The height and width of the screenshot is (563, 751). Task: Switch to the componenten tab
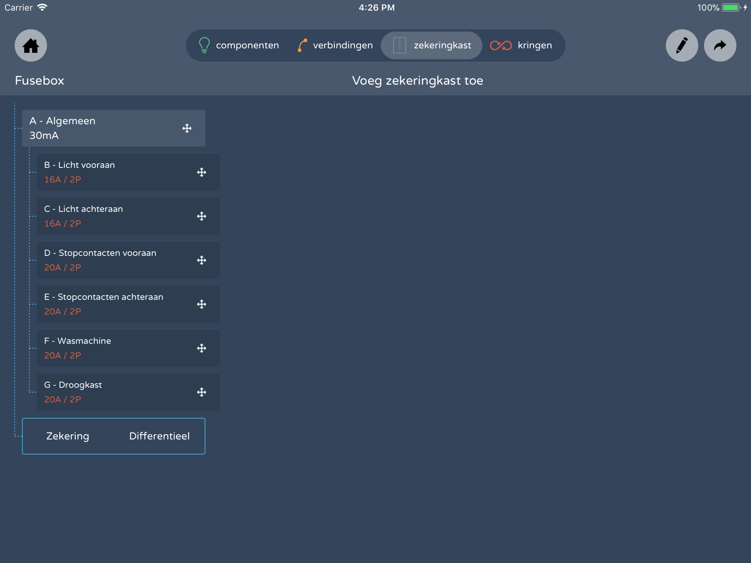point(239,45)
